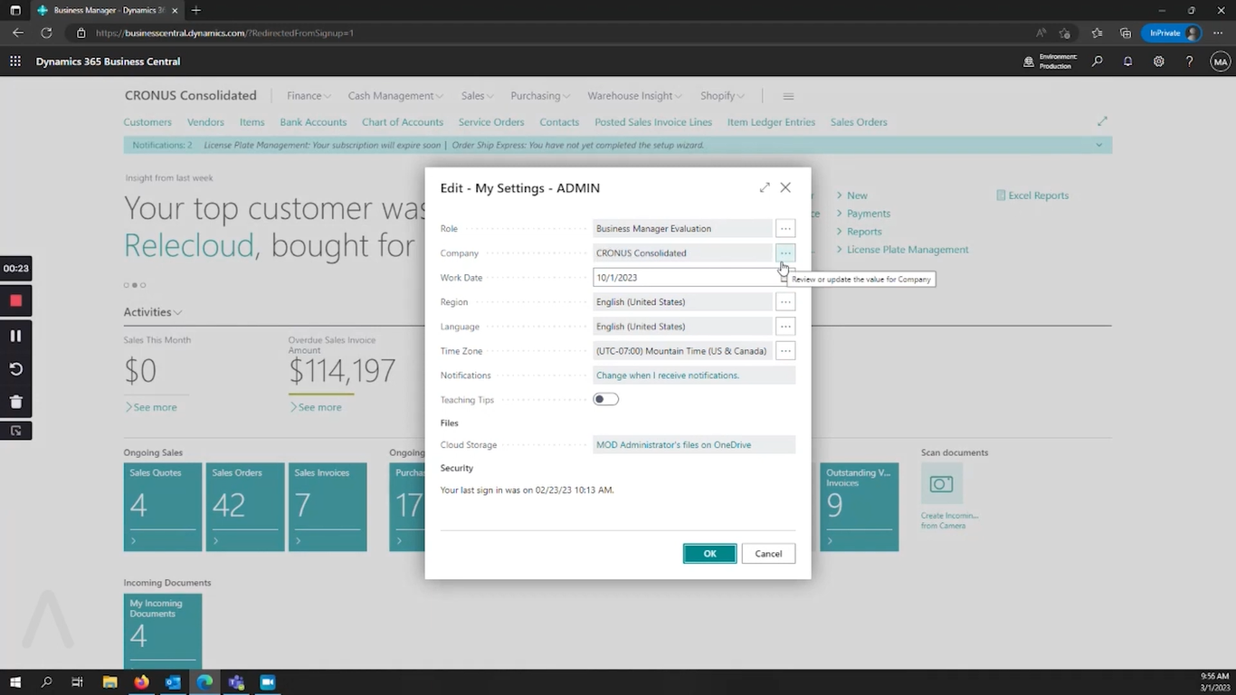This screenshot has width=1236, height=695.
Task: Click the expand page icon right of Sales Orders
Action: pyautogui.click(x=1102, y=121)
